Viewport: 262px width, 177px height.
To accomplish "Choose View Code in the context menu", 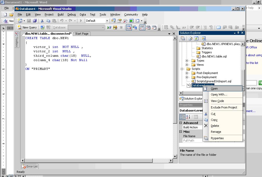I will point(223,101).
